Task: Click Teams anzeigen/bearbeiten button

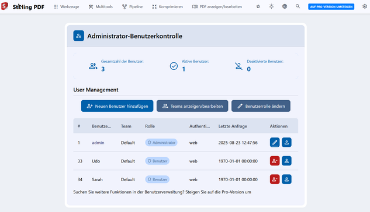Action: (192, 106)
